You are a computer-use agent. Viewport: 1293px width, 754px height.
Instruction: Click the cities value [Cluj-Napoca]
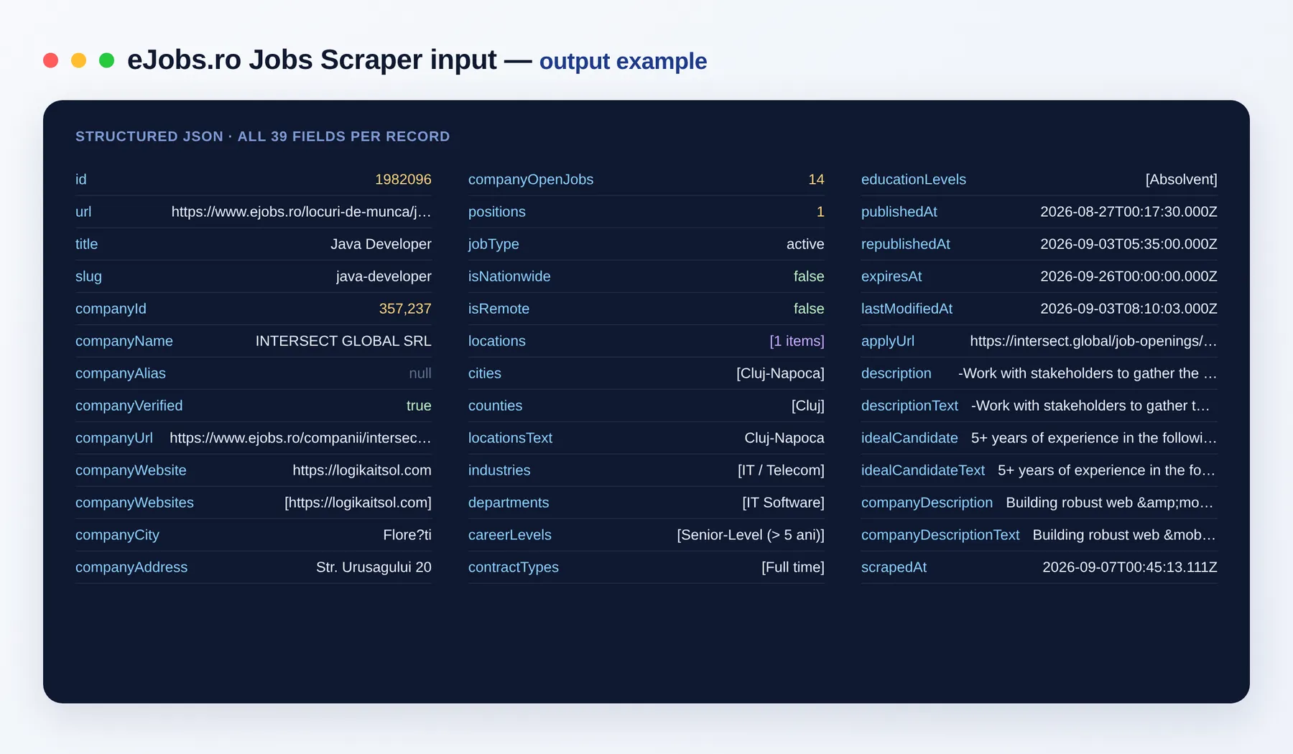coord(780,373)
